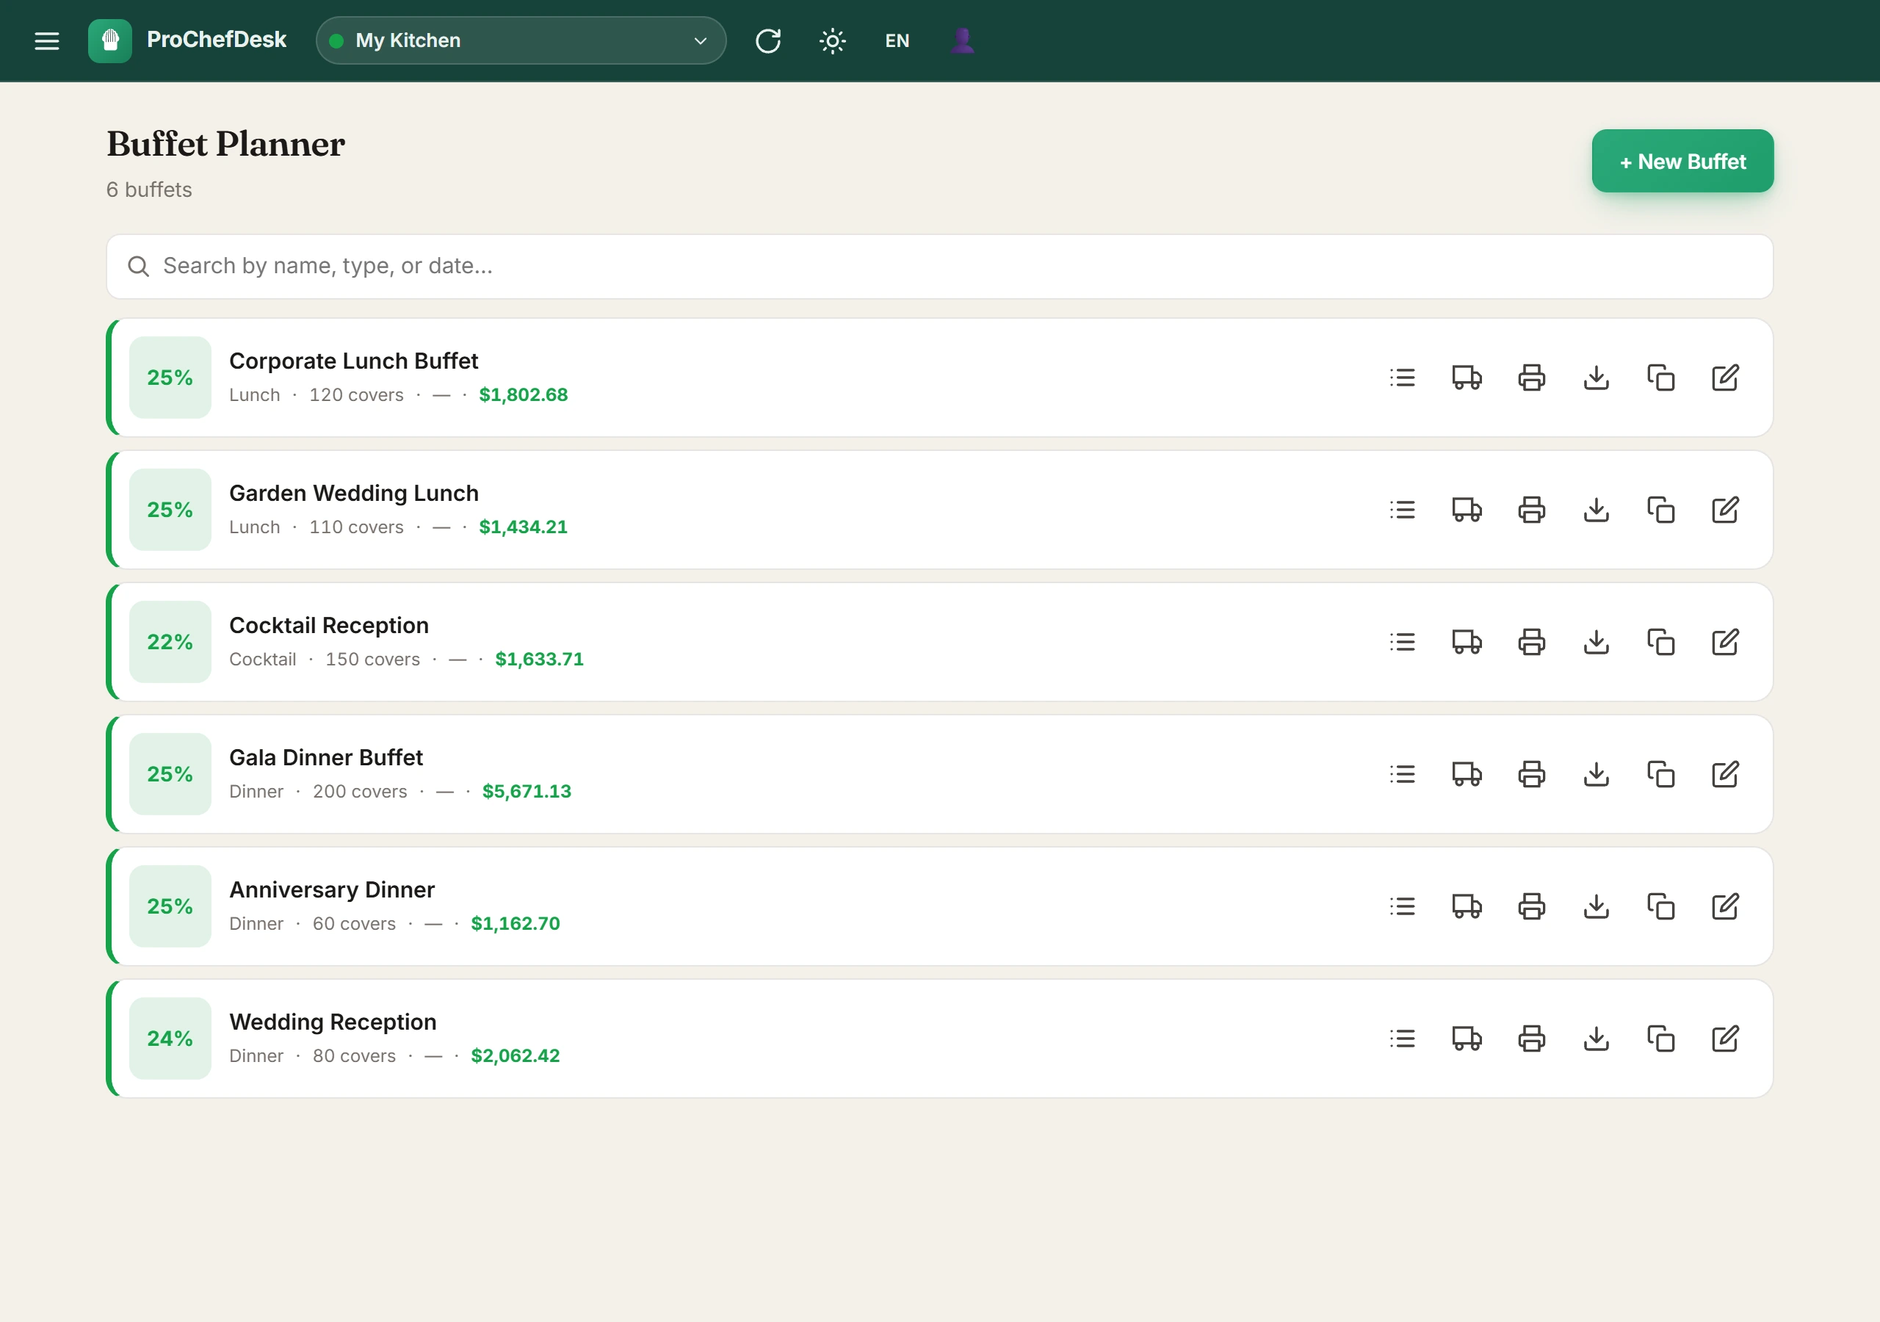The image size is (1880, 1322).
Task: Click truck icon for Cocktail Reception
Action: [1467, 642]
